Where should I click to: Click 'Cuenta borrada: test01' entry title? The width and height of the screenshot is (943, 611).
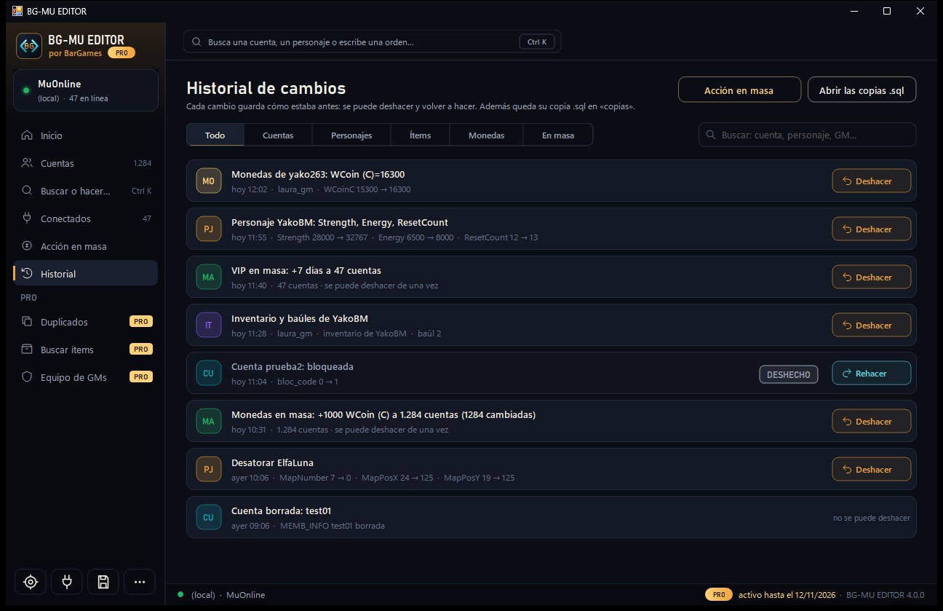pyautogui.click(x=282, y=511)
